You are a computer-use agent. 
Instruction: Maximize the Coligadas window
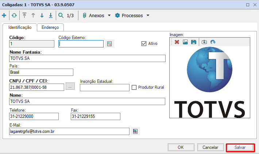pyautogui.click(x=248, y=5)
